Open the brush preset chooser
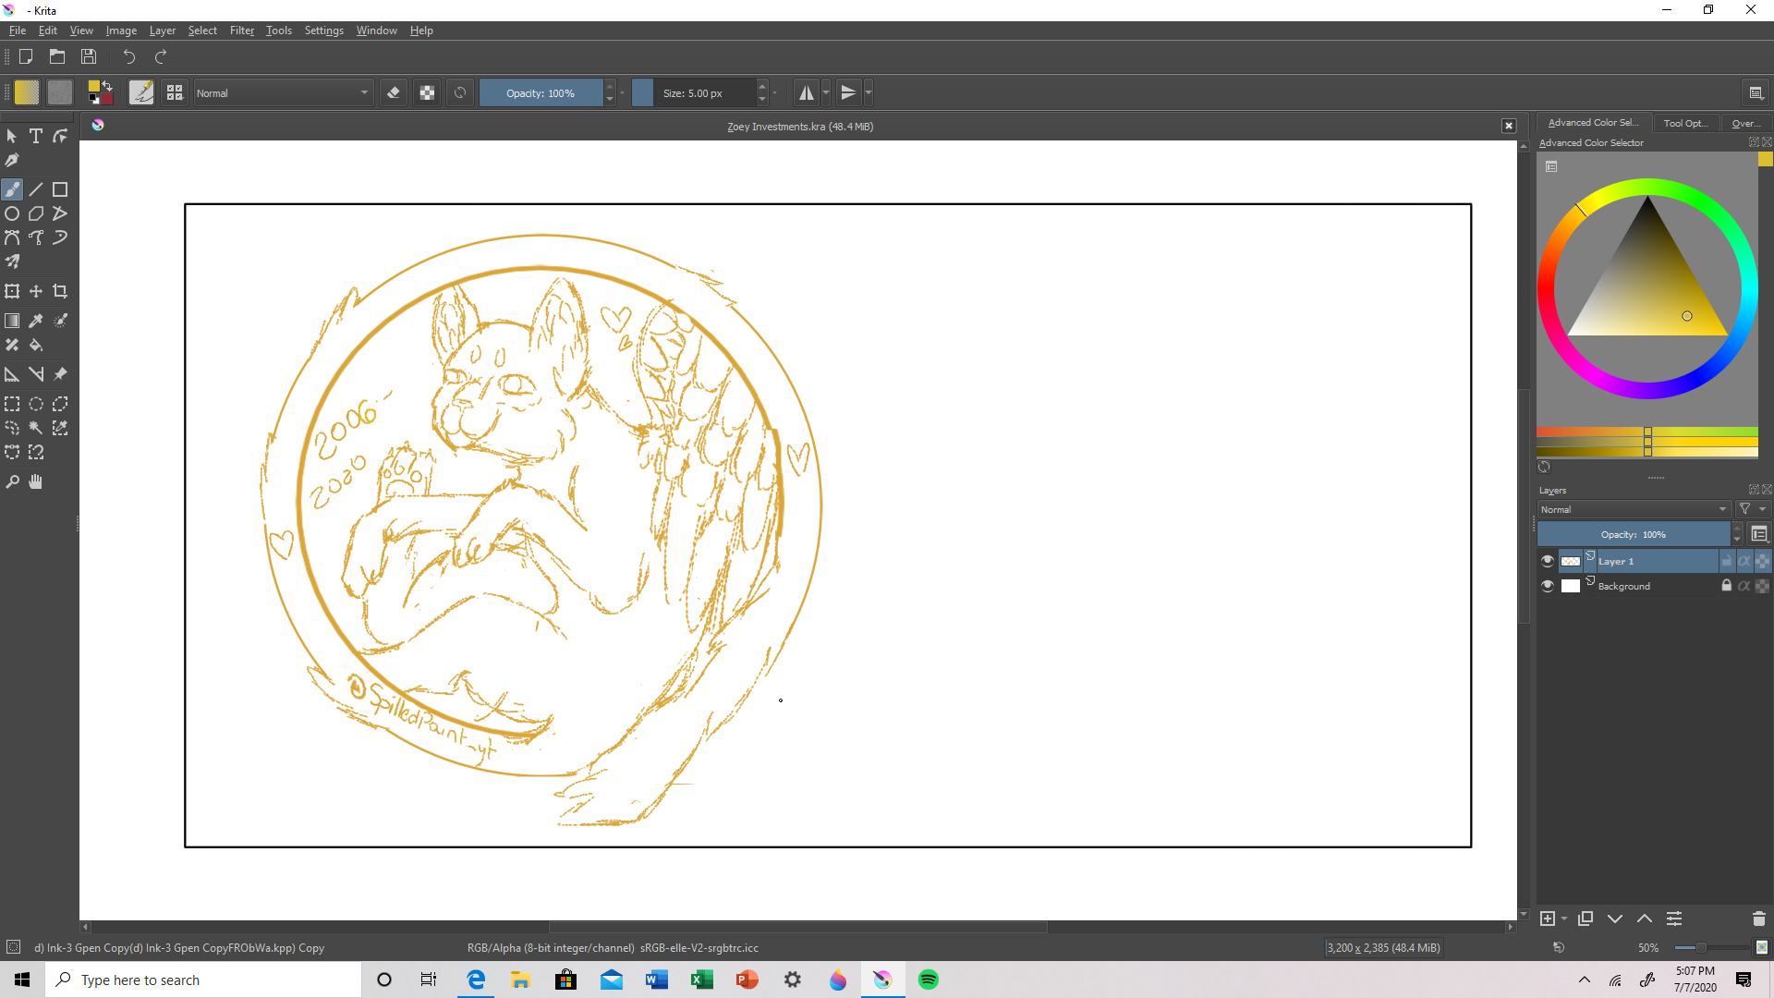The image size is (1774, 998). click(x=175, y=92)
